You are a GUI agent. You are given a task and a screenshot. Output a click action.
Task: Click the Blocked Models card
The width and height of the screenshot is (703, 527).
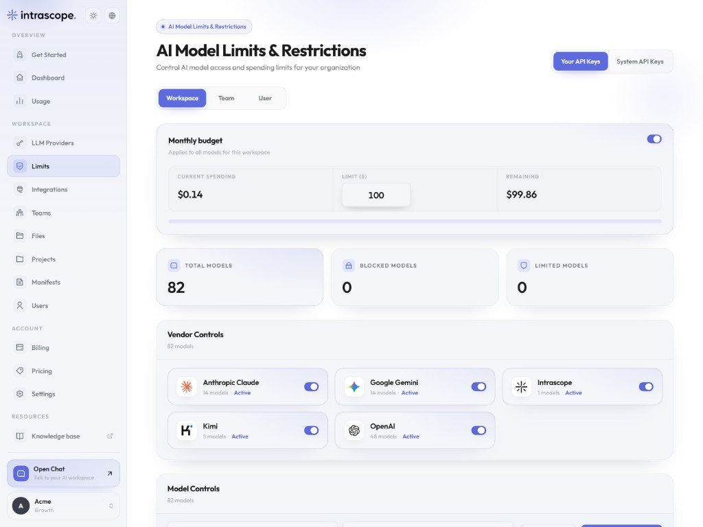tap(415, 277)
